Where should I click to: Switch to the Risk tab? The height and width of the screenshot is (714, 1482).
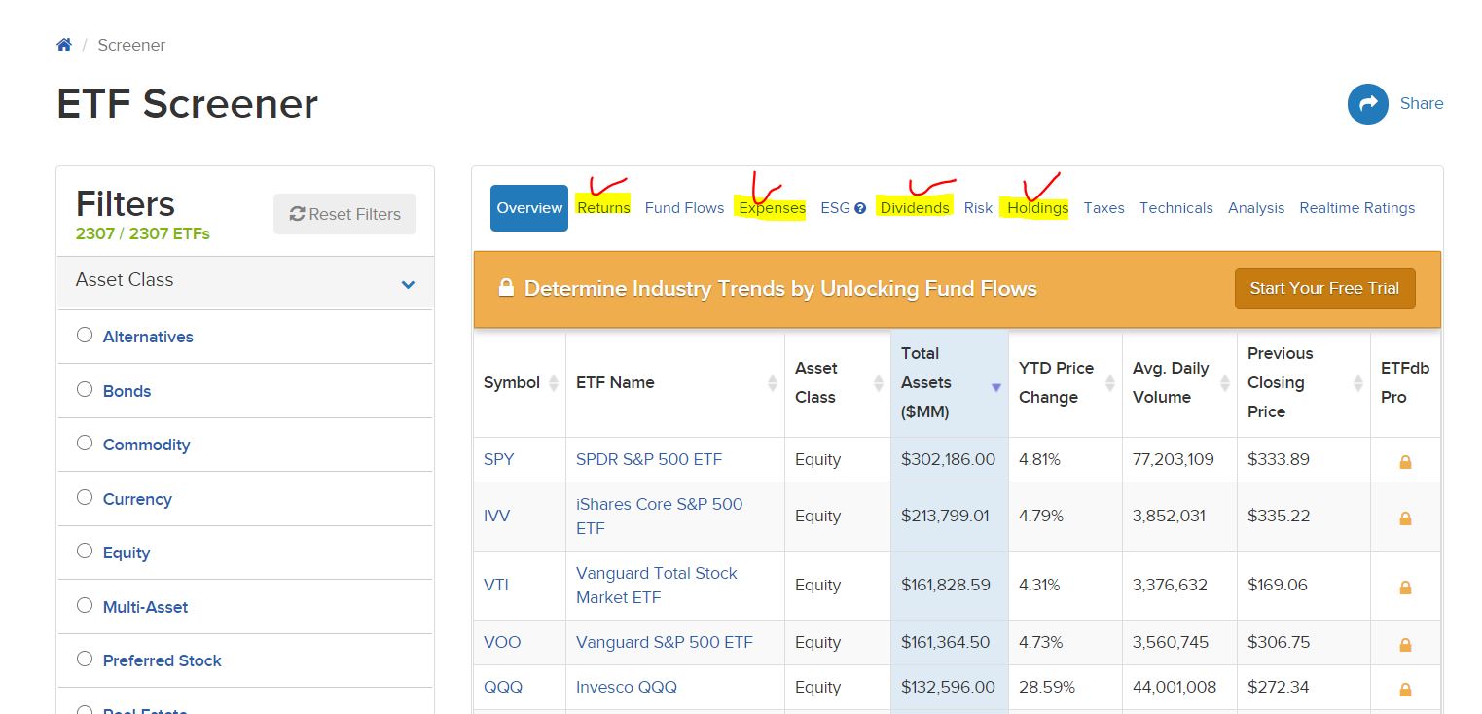point(978,208)
